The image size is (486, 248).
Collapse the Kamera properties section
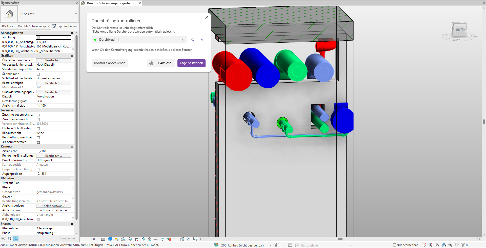pyautogui.click(x=72, y=146)
